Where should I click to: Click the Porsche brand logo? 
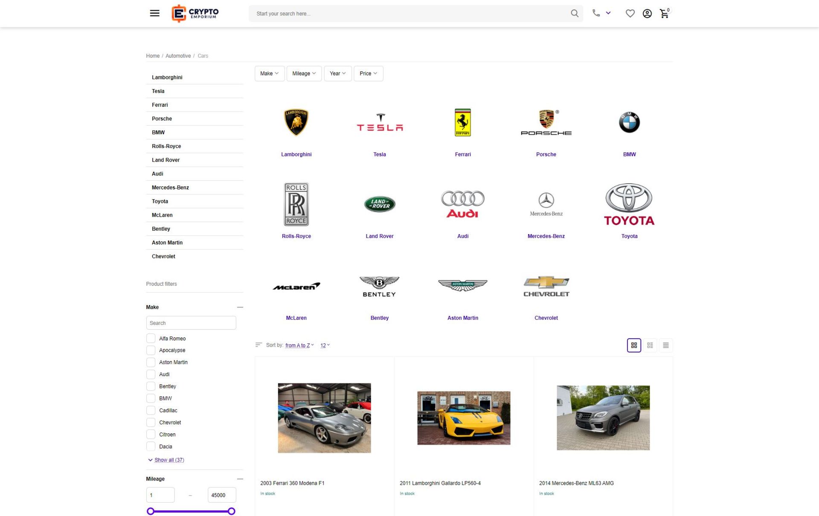[546, 122]
